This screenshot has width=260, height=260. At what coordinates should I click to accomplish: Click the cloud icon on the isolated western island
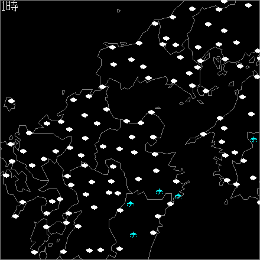pyautogui.click(x=11, y=101)
